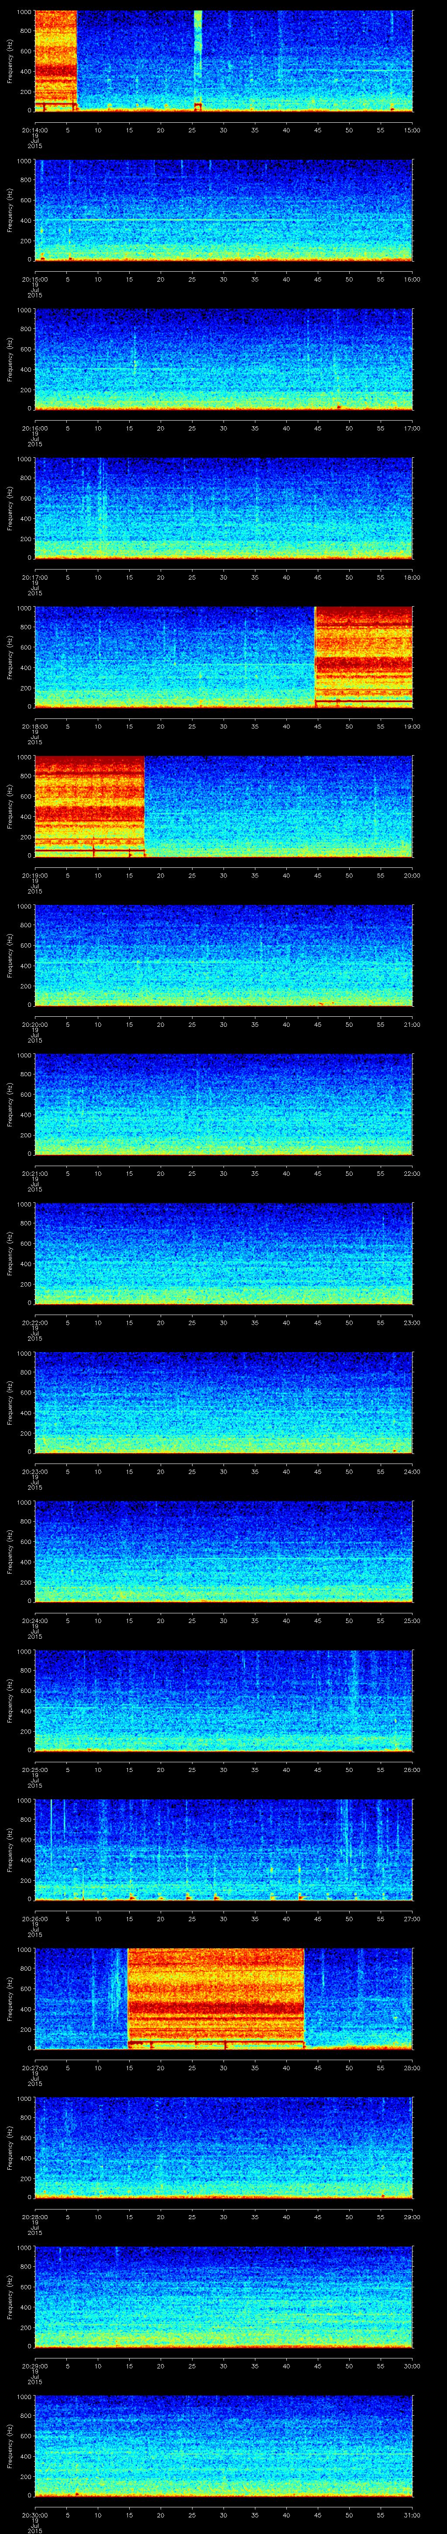Click the Frequency (Hz) axis title of the 20:19:00 panel
This screenshot has height=2534, width=447.
10,807
